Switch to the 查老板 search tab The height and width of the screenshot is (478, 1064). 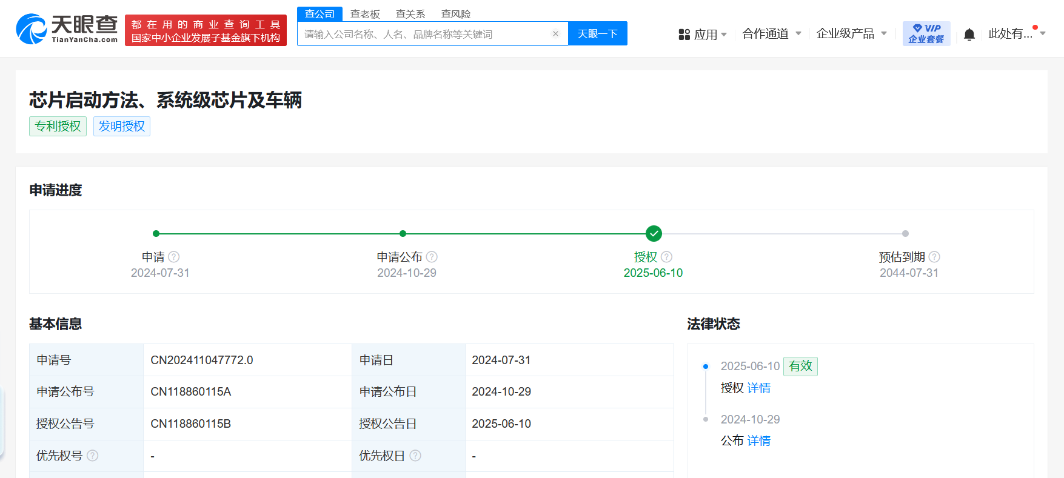pyautogui.click(x=365, y=14)
